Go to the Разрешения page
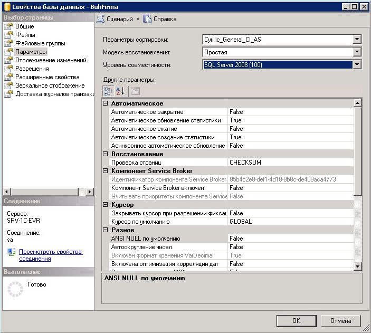Image resolution: width=371 pixels, height=333 pixels. [32, 69]
